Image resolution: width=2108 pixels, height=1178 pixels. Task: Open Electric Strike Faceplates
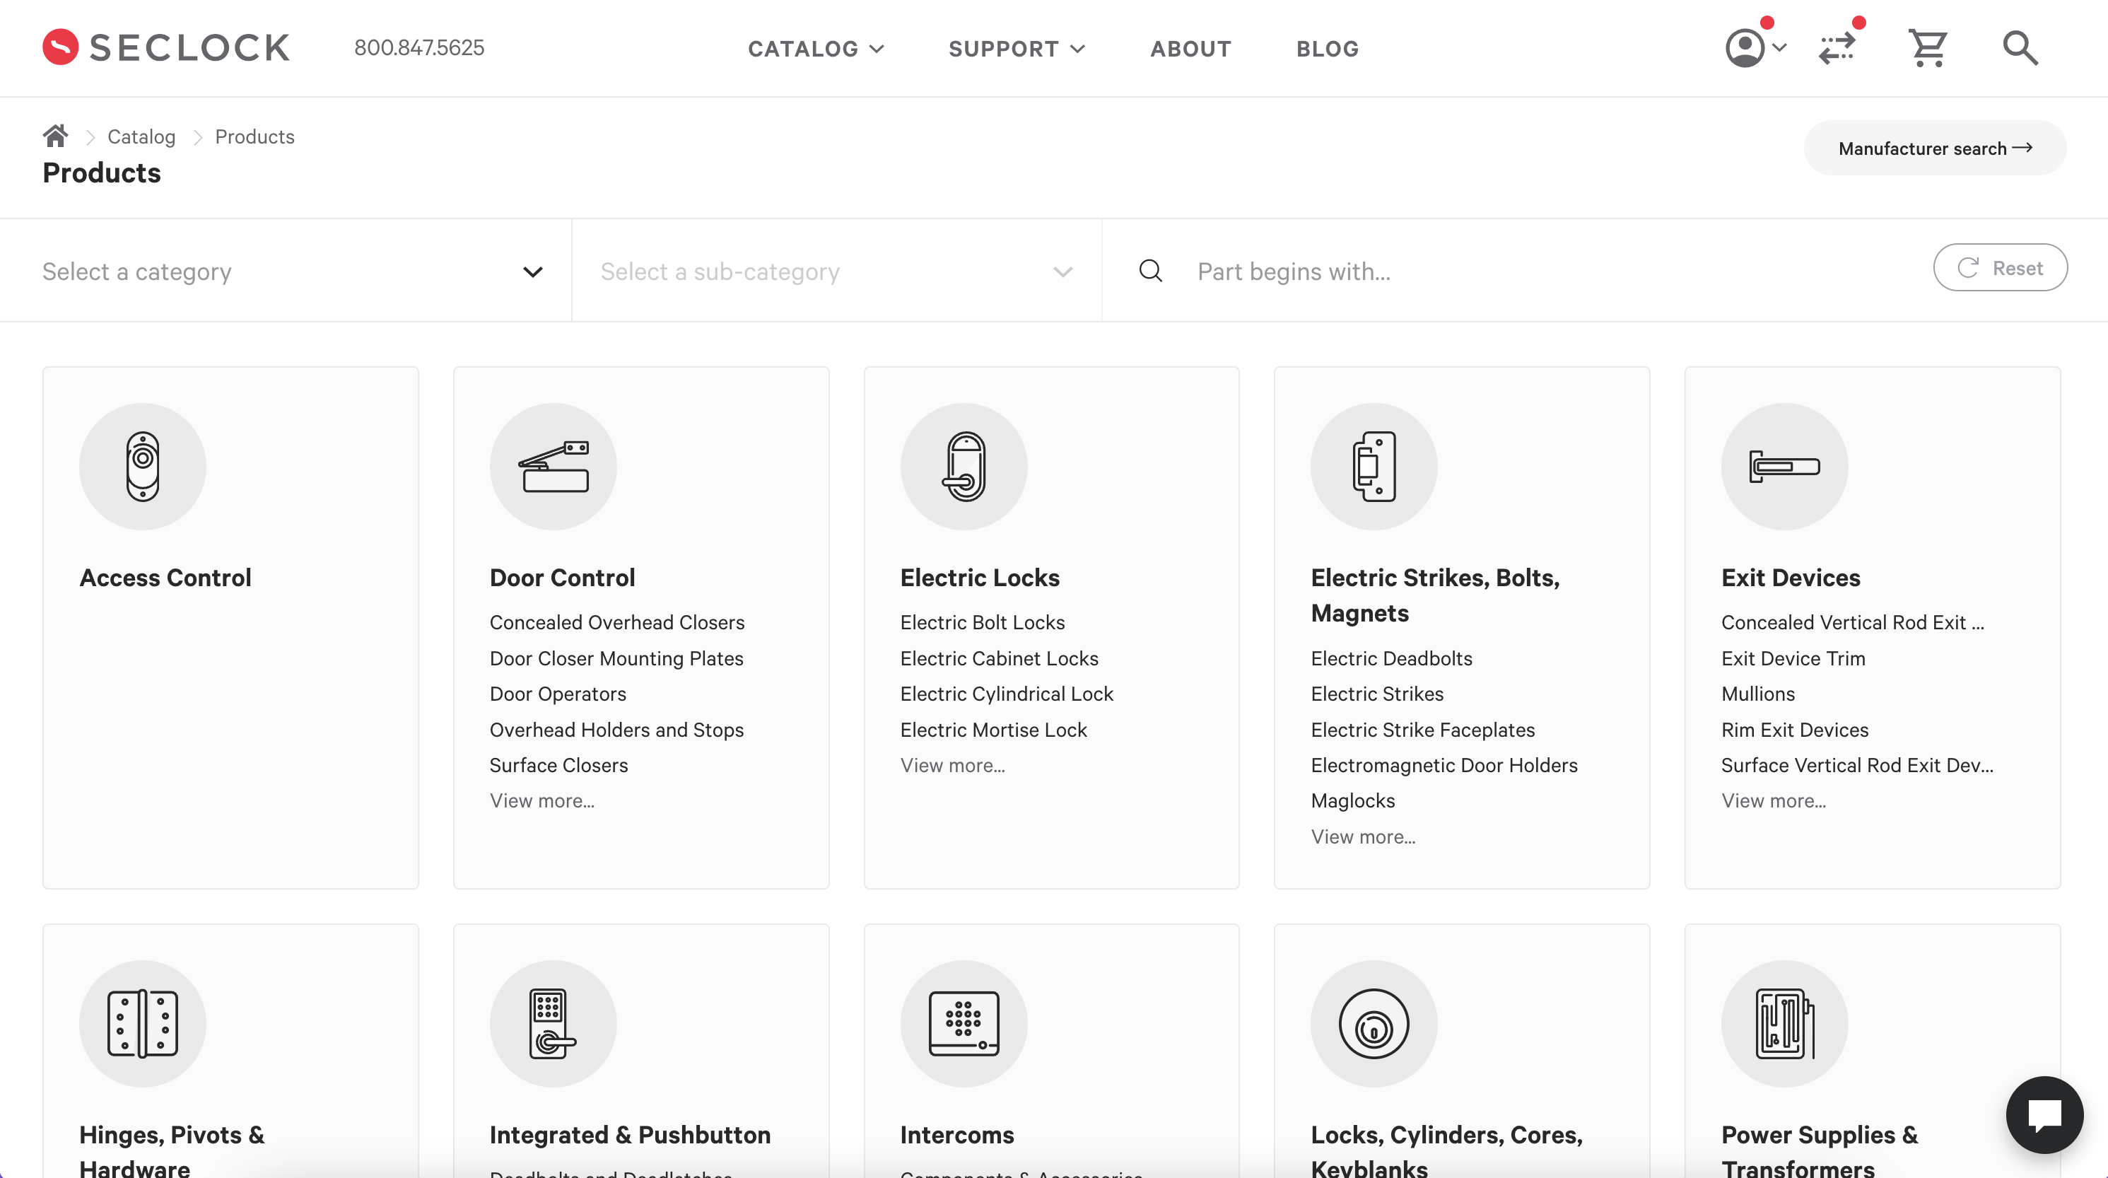click(x=1422, y=730)
